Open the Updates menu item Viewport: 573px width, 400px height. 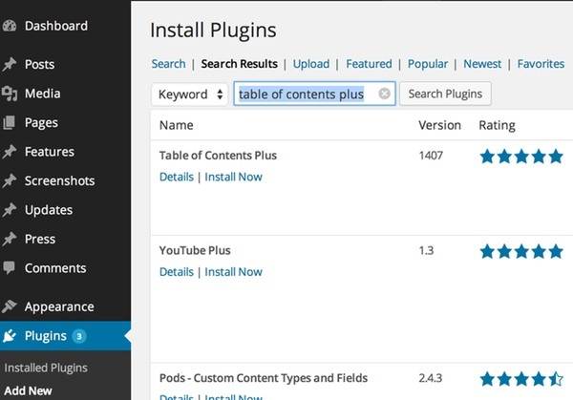pos(49,210)
